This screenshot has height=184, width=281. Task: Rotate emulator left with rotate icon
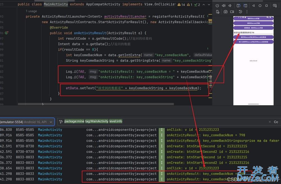(238, 6)
